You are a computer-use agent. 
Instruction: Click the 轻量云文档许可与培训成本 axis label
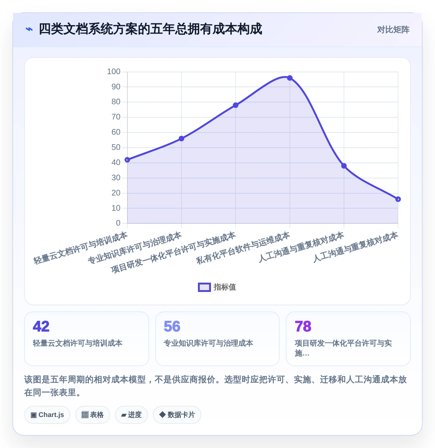pos(80,248)
